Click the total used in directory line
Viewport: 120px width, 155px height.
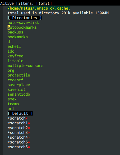click(58, 13)
